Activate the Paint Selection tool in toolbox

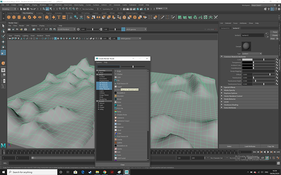3,36
